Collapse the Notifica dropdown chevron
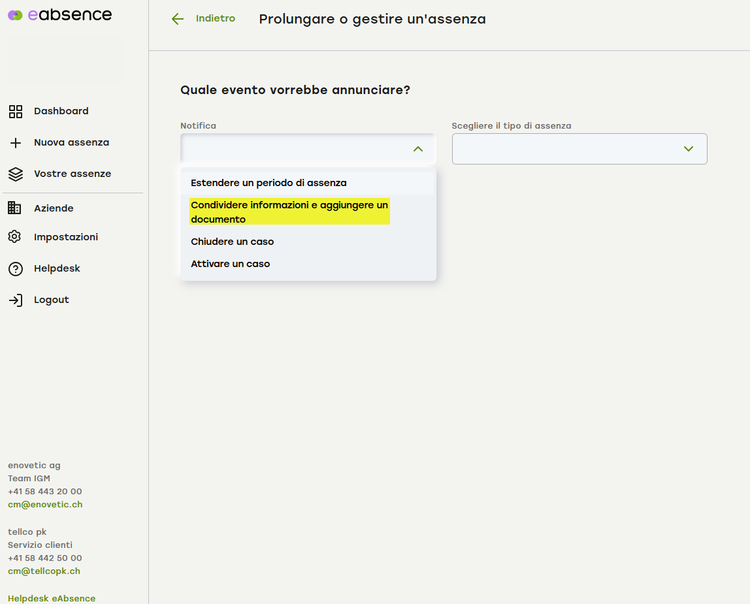The image size is (750, 604). [x=418, y=149]
